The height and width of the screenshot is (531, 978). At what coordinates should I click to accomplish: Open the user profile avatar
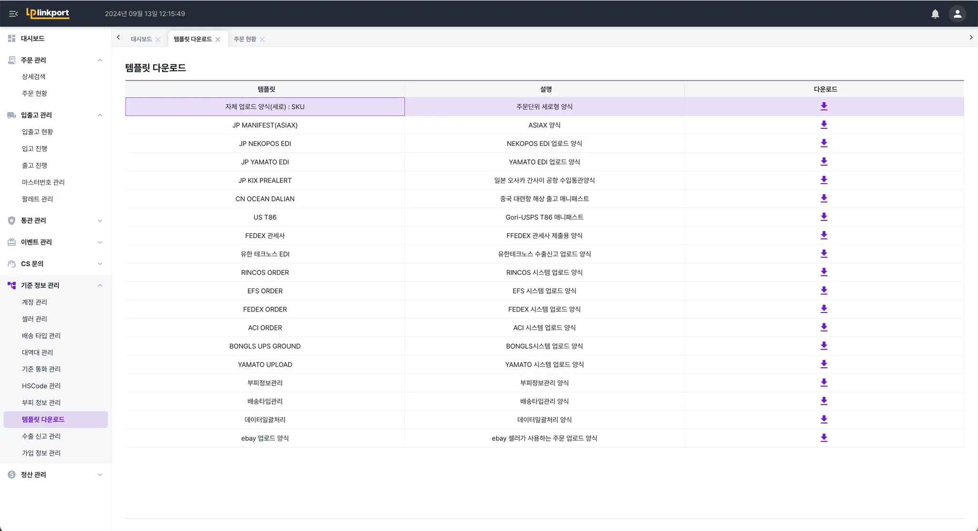pos(957,14)
